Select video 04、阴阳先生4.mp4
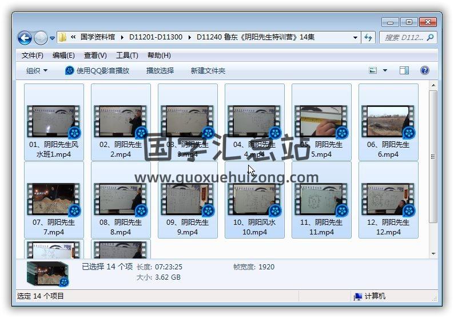 point(254,122)
